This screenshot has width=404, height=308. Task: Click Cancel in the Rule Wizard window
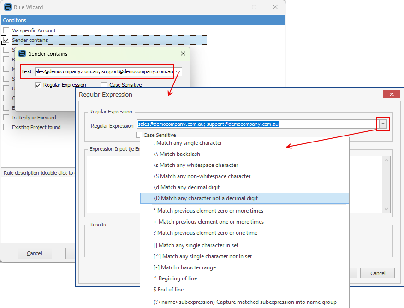(x=35, y=253)
